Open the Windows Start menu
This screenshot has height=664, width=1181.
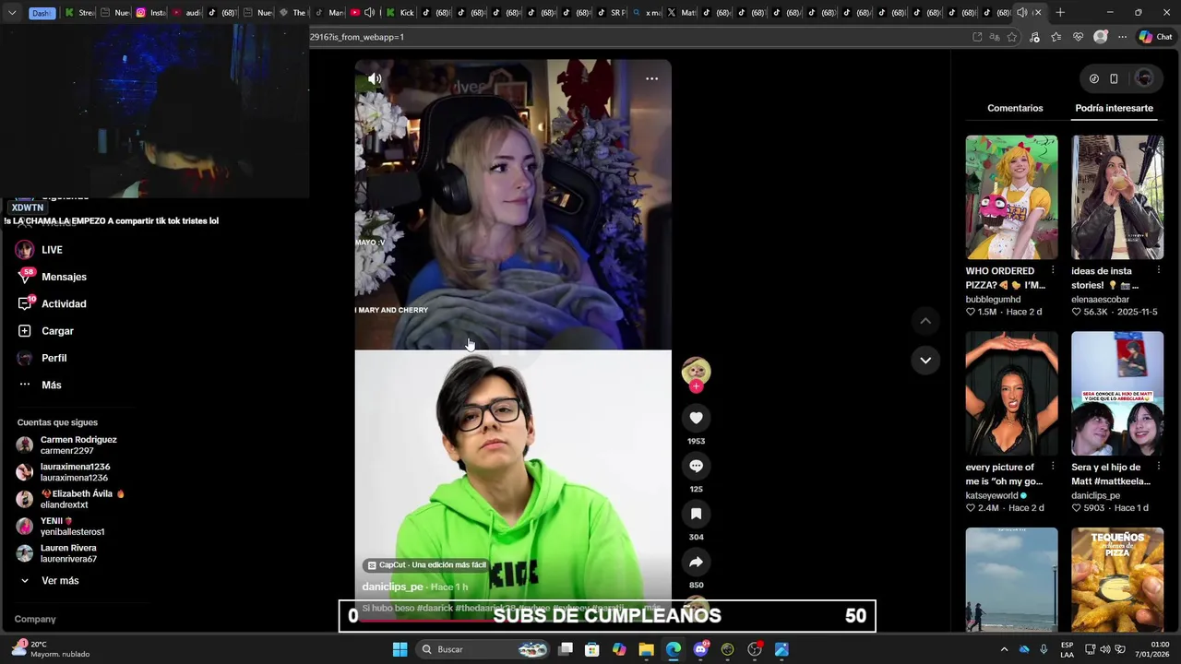coord(400,649)
